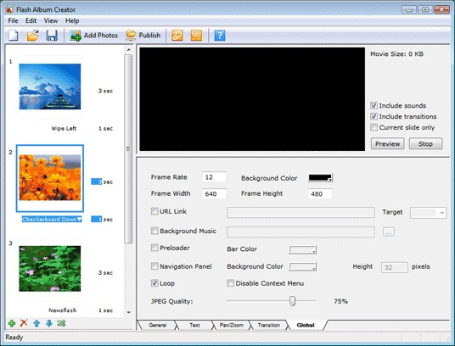This screenshot has width=455, height=346.
Task: Save the project with the floppy disk icon
Action: pos(52,36)
